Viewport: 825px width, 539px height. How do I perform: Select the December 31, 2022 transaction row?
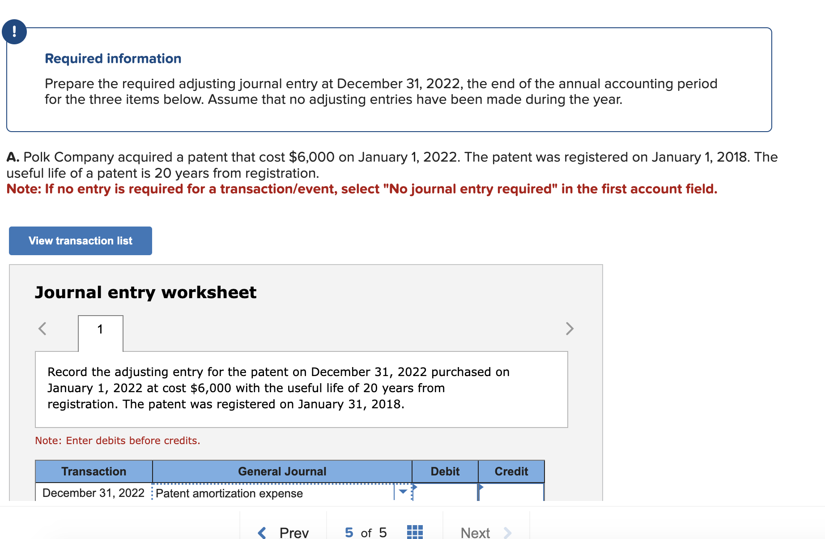click(93, 492)
